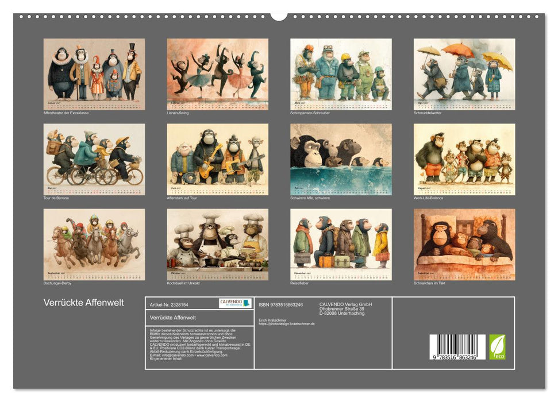Screen dimensions: 558x402
Task: Click the caption 'Schimpansen-Schrauber'
Action: tap(310, 113)
